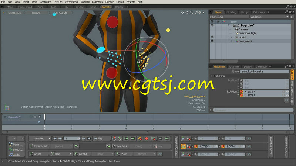Click the Play button

tap(101, 139)
